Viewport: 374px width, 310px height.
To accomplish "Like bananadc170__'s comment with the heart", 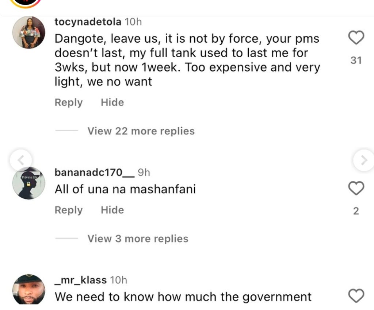I will 356,189.
